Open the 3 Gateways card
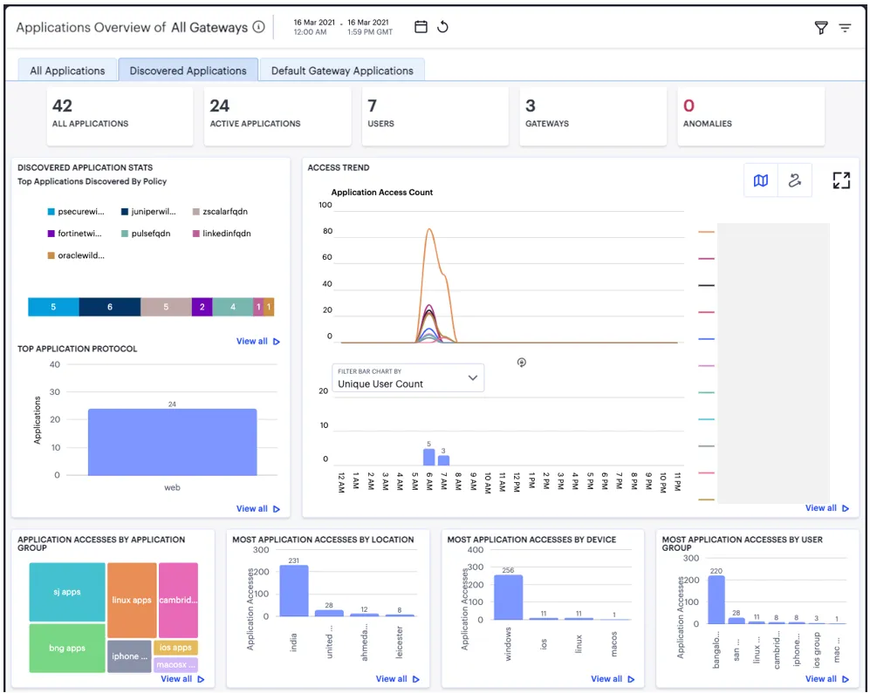 point(593,117)
